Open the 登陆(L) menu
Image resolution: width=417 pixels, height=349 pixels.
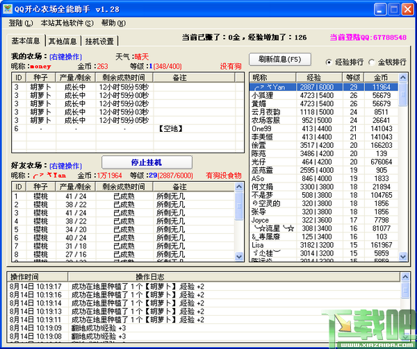click(x=20, y=23)
